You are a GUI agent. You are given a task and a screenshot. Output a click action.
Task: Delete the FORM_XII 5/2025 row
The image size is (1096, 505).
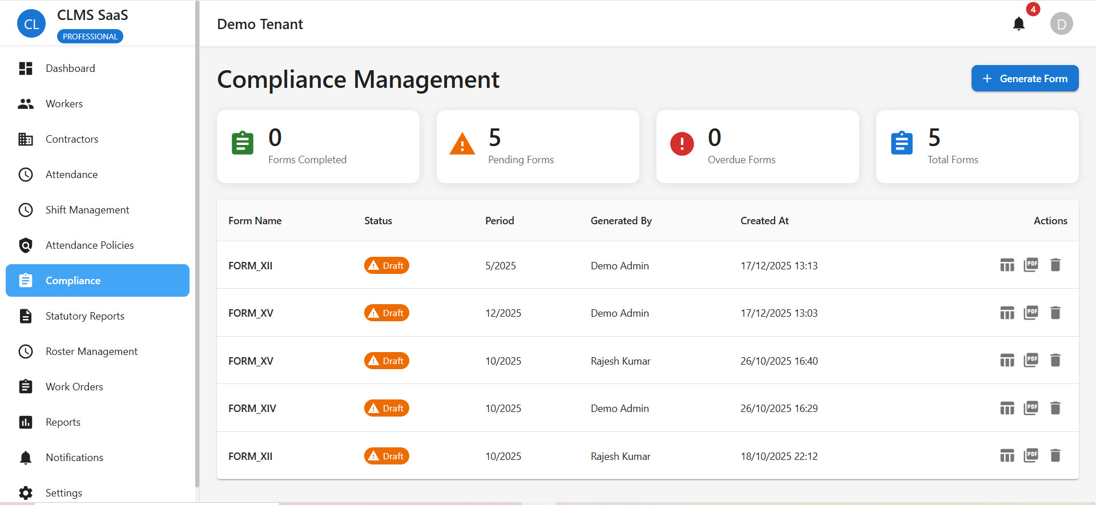[x=1055, y=265]
